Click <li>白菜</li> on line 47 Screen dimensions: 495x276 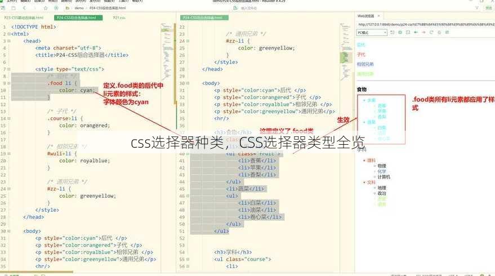coord(257,203)
